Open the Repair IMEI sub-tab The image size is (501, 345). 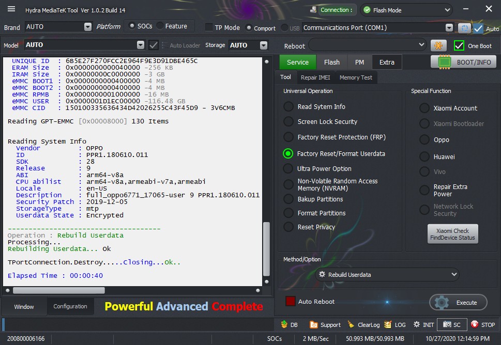(x=315, y=77)
